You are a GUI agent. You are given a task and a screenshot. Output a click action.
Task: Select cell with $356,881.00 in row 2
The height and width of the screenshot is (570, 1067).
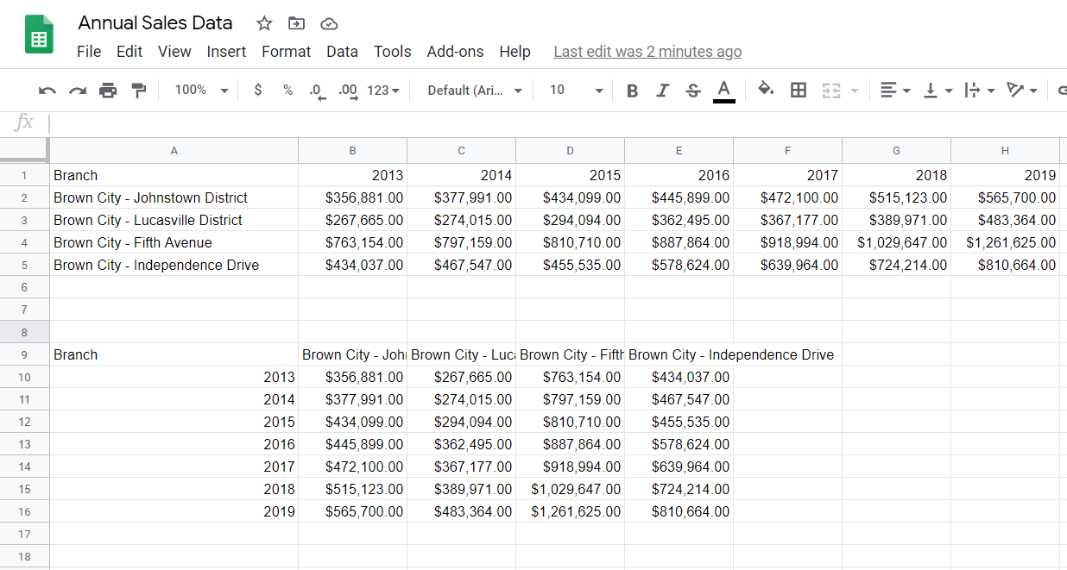point(352,197)
